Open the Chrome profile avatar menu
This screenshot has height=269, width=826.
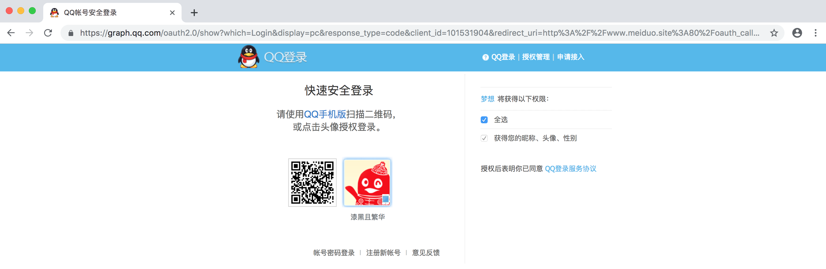tap(797, 33)
